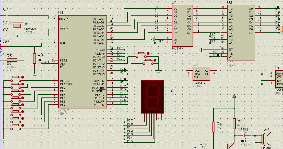Push the button actuator wired to P2.5/A13
Viewport: 283px width, 149px height.
[148, 60]
